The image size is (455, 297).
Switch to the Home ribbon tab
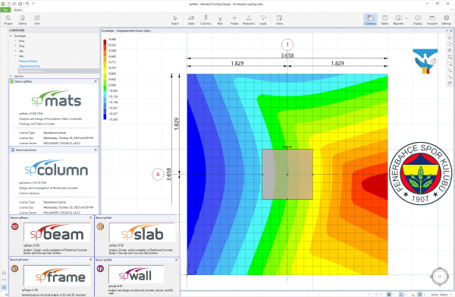tap(18, 10)
